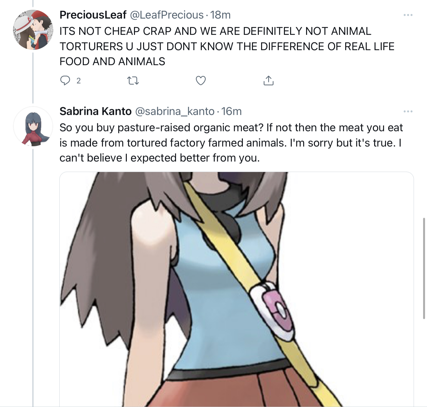Open Sabrina's tweet text about organic meat
This screenshot has height=407, width=427.
[231, 143]
